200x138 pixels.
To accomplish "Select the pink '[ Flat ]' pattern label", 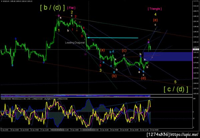I will pos(71,8).
